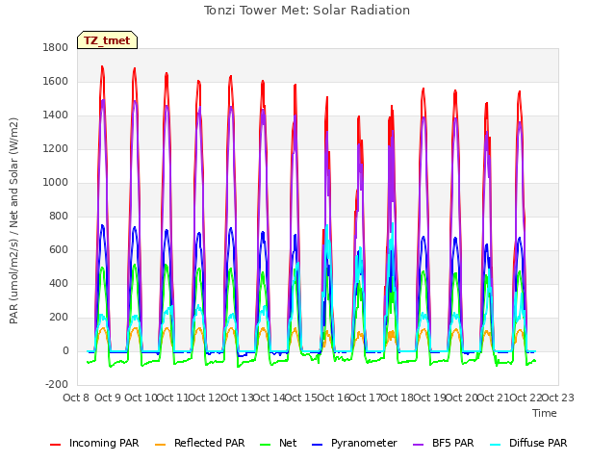Select the Pyranometer legend entry

355,443
